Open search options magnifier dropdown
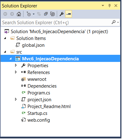122x139 pixels. click(x=115, y=22)
